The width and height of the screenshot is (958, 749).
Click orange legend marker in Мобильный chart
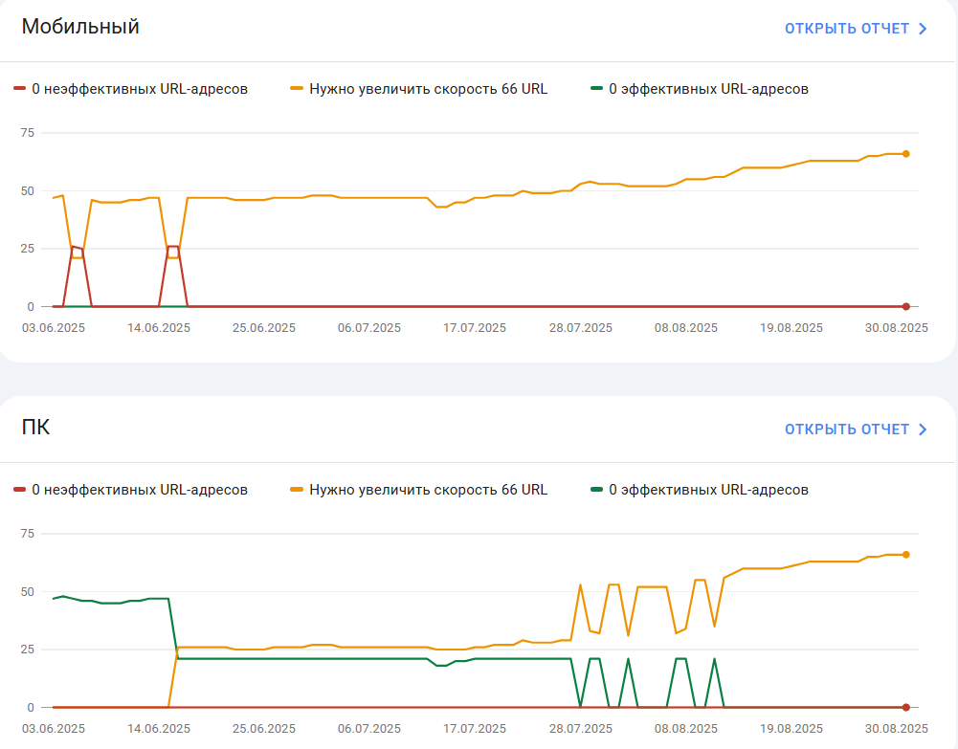(x=297, y=89)
